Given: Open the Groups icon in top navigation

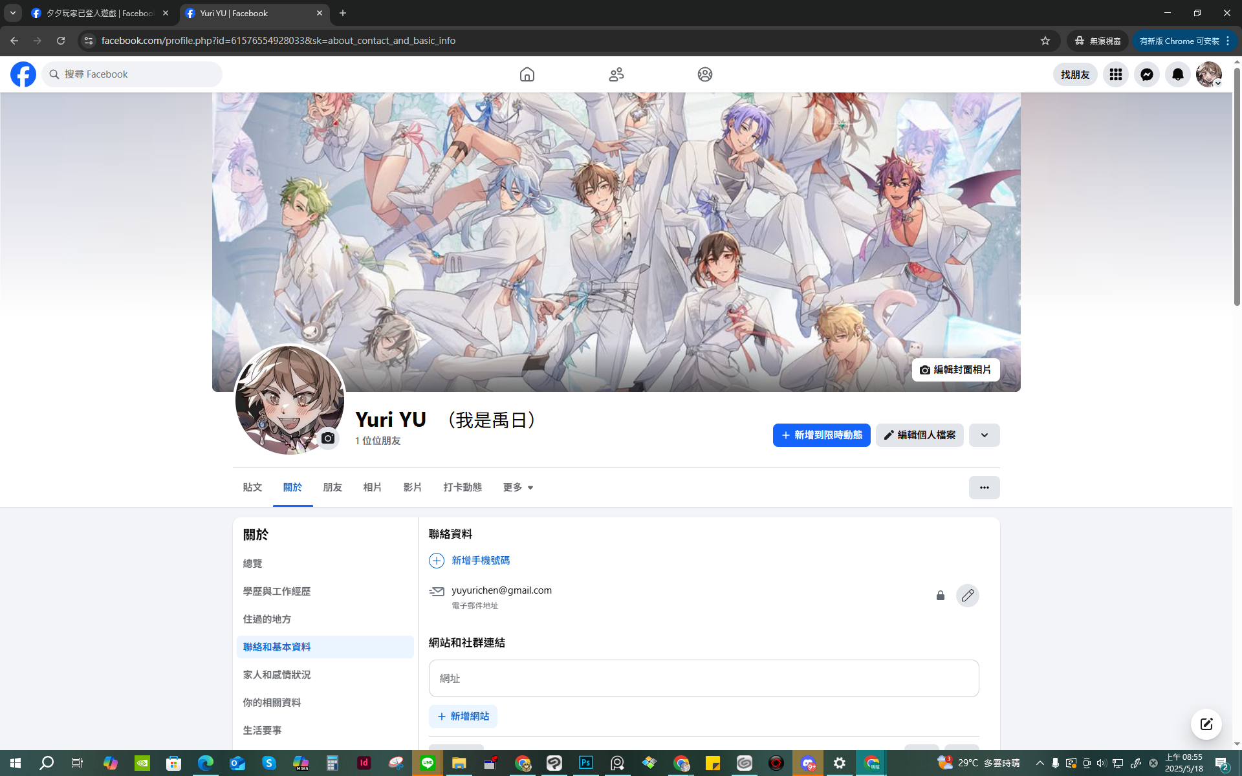Looking at the screenshot, I should point(705,74).
